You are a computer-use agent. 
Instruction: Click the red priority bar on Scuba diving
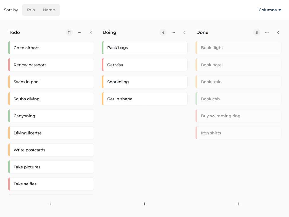coord(9,99)
